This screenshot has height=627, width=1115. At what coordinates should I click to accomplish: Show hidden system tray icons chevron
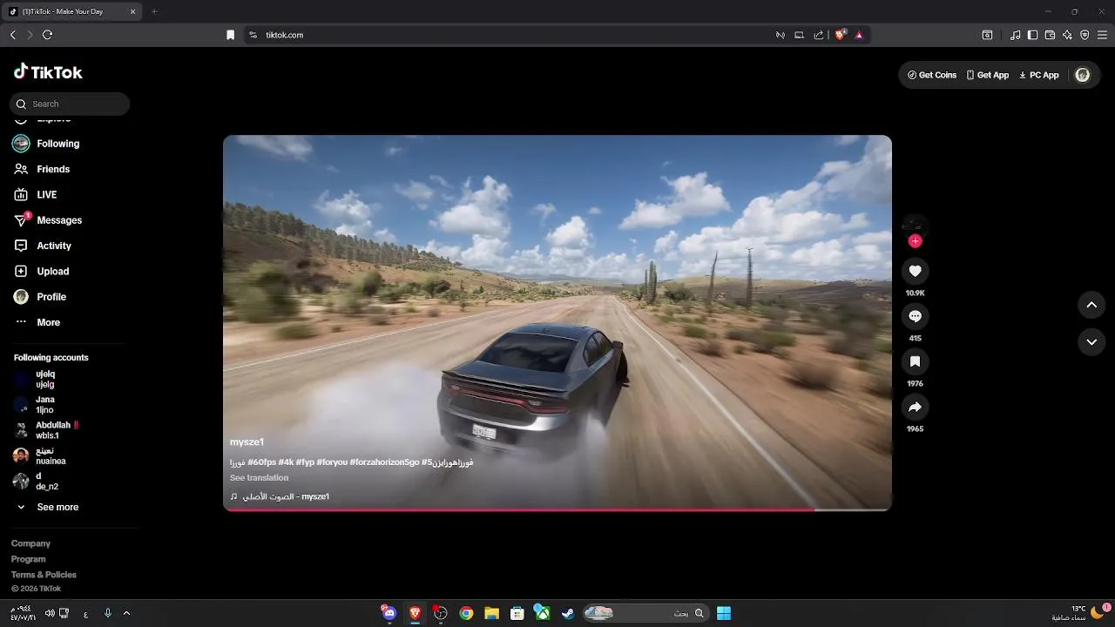click(126, 613)
